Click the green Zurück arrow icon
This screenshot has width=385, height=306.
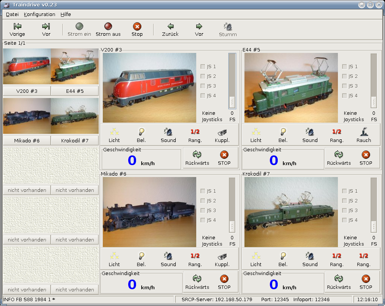point(170,26)
